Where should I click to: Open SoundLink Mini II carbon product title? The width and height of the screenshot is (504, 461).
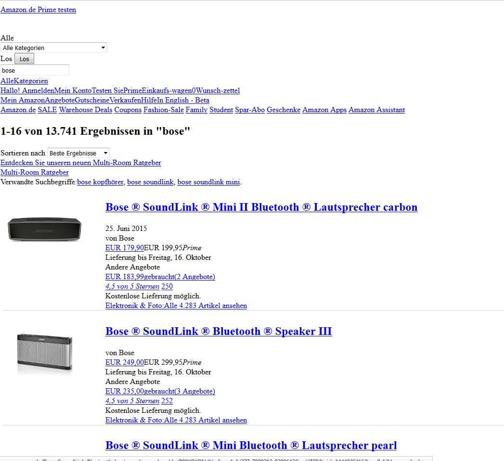click(261, 207)
